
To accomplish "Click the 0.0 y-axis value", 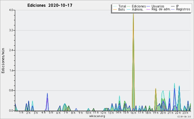I will point(11,111).
